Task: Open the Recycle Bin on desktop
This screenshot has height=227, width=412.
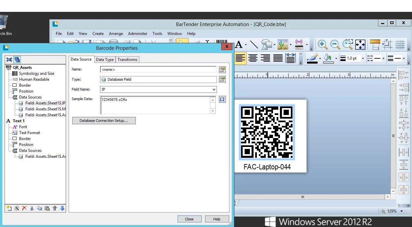Action: [x=4, y=26]
